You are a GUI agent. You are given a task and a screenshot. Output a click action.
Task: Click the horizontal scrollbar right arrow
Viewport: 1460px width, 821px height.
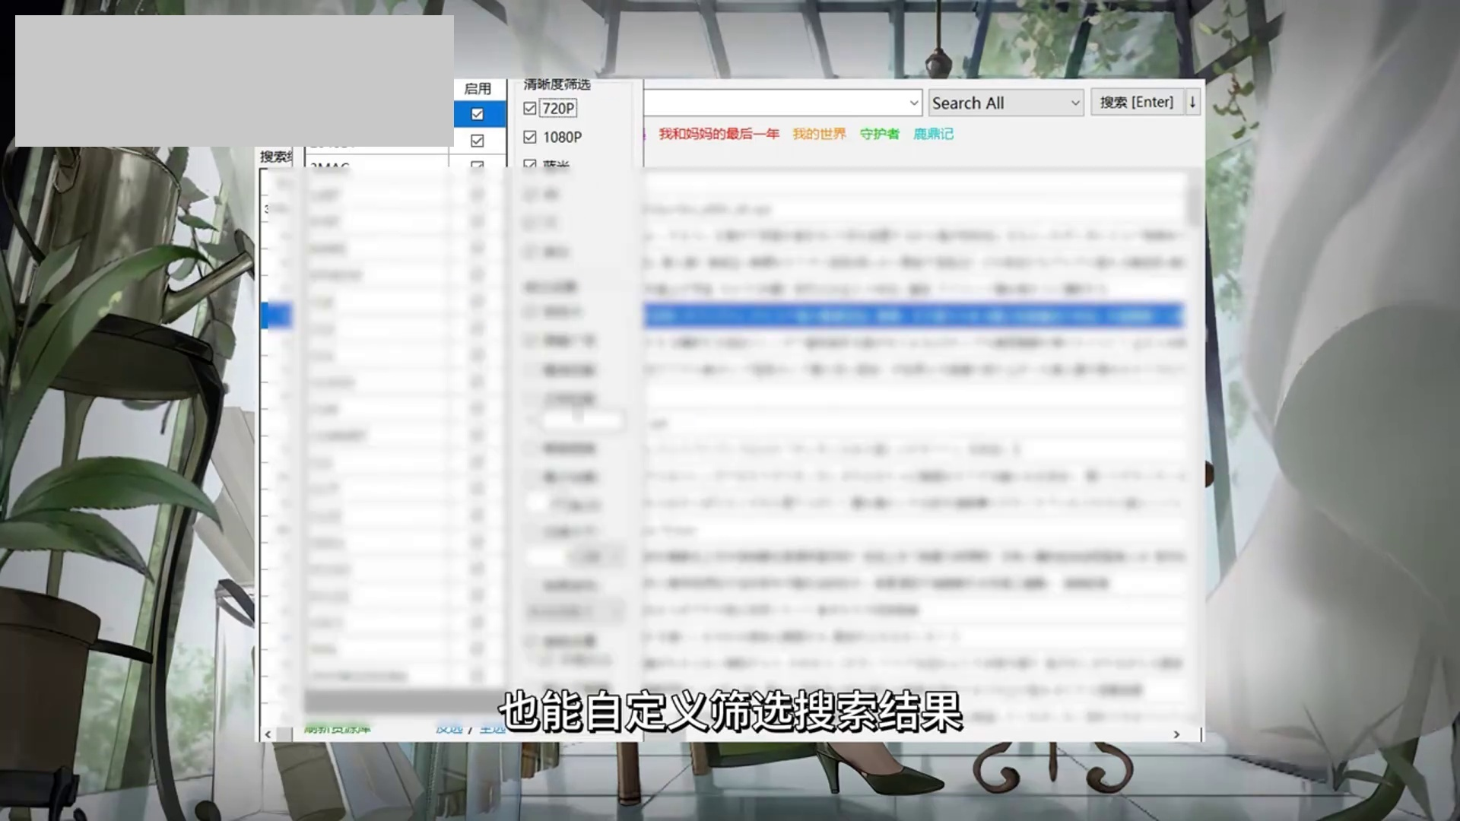[1176, 734]
